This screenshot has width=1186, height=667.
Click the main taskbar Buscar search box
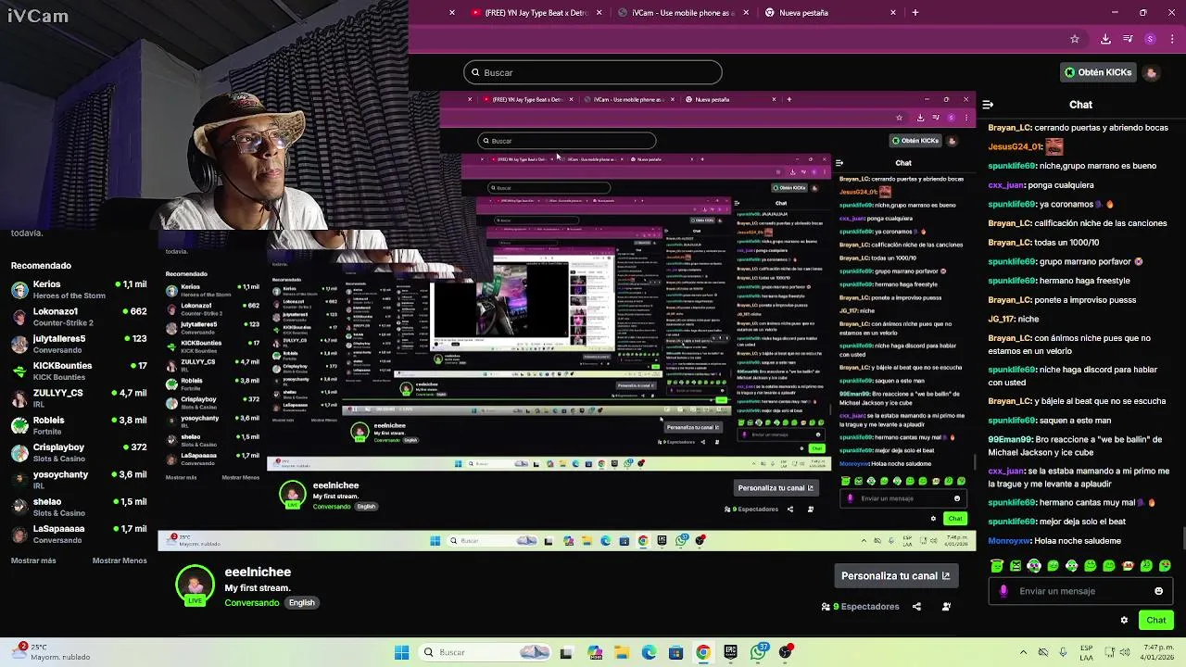coord(485,652)
